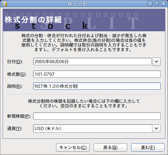Focus the 株式数 field containing 101.0797
168x155 pixels.
click(97, 74)
